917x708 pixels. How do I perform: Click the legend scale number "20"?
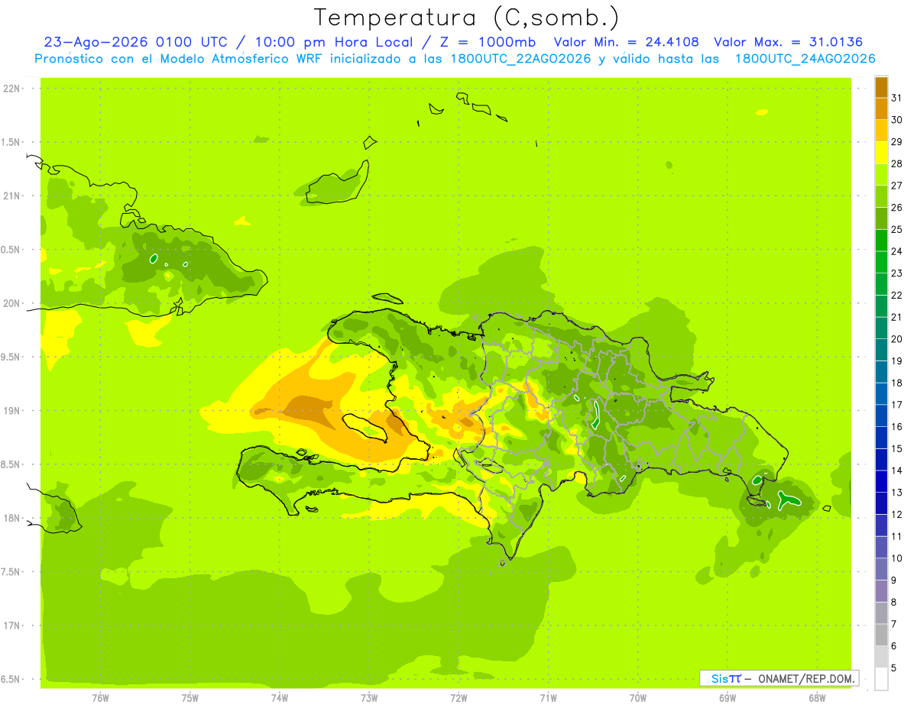click(897, 338)
